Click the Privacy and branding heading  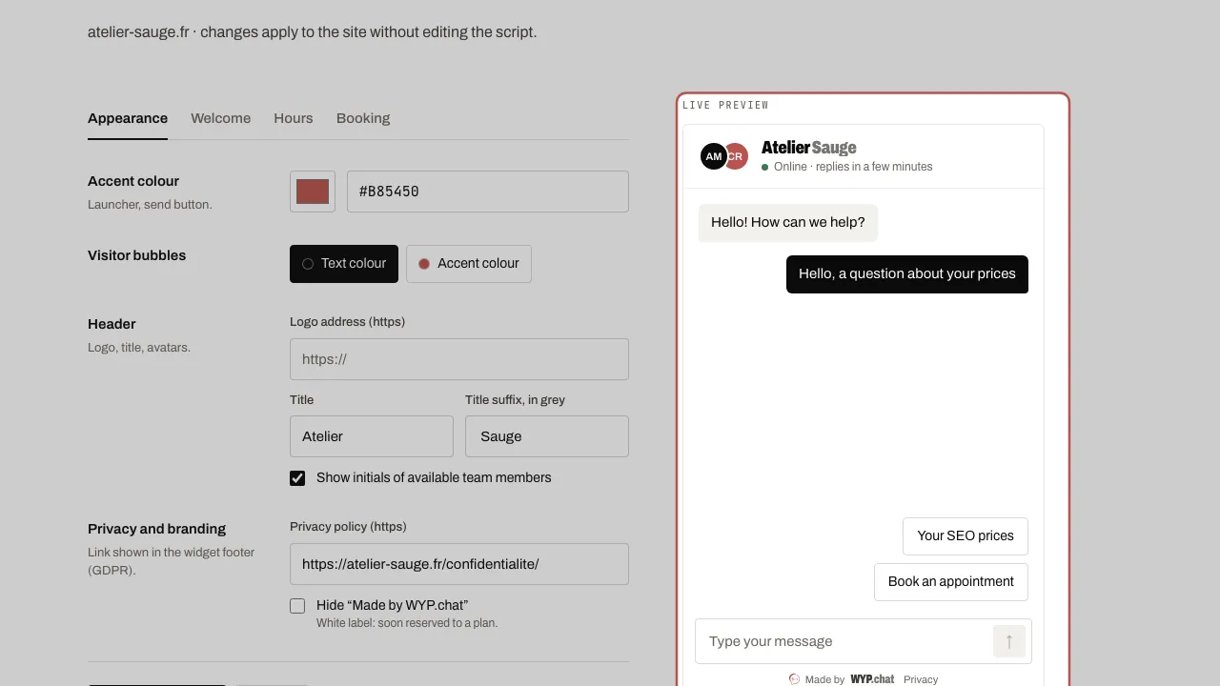(x=156, y=529)
